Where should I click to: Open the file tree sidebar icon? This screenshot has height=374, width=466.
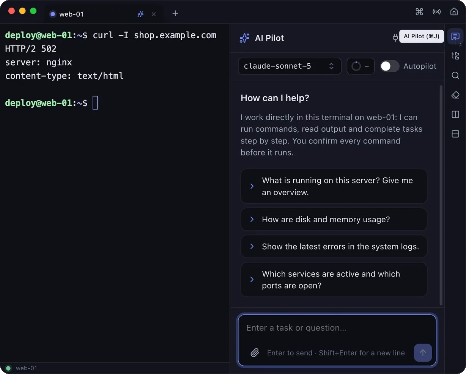tap(455, 56)
